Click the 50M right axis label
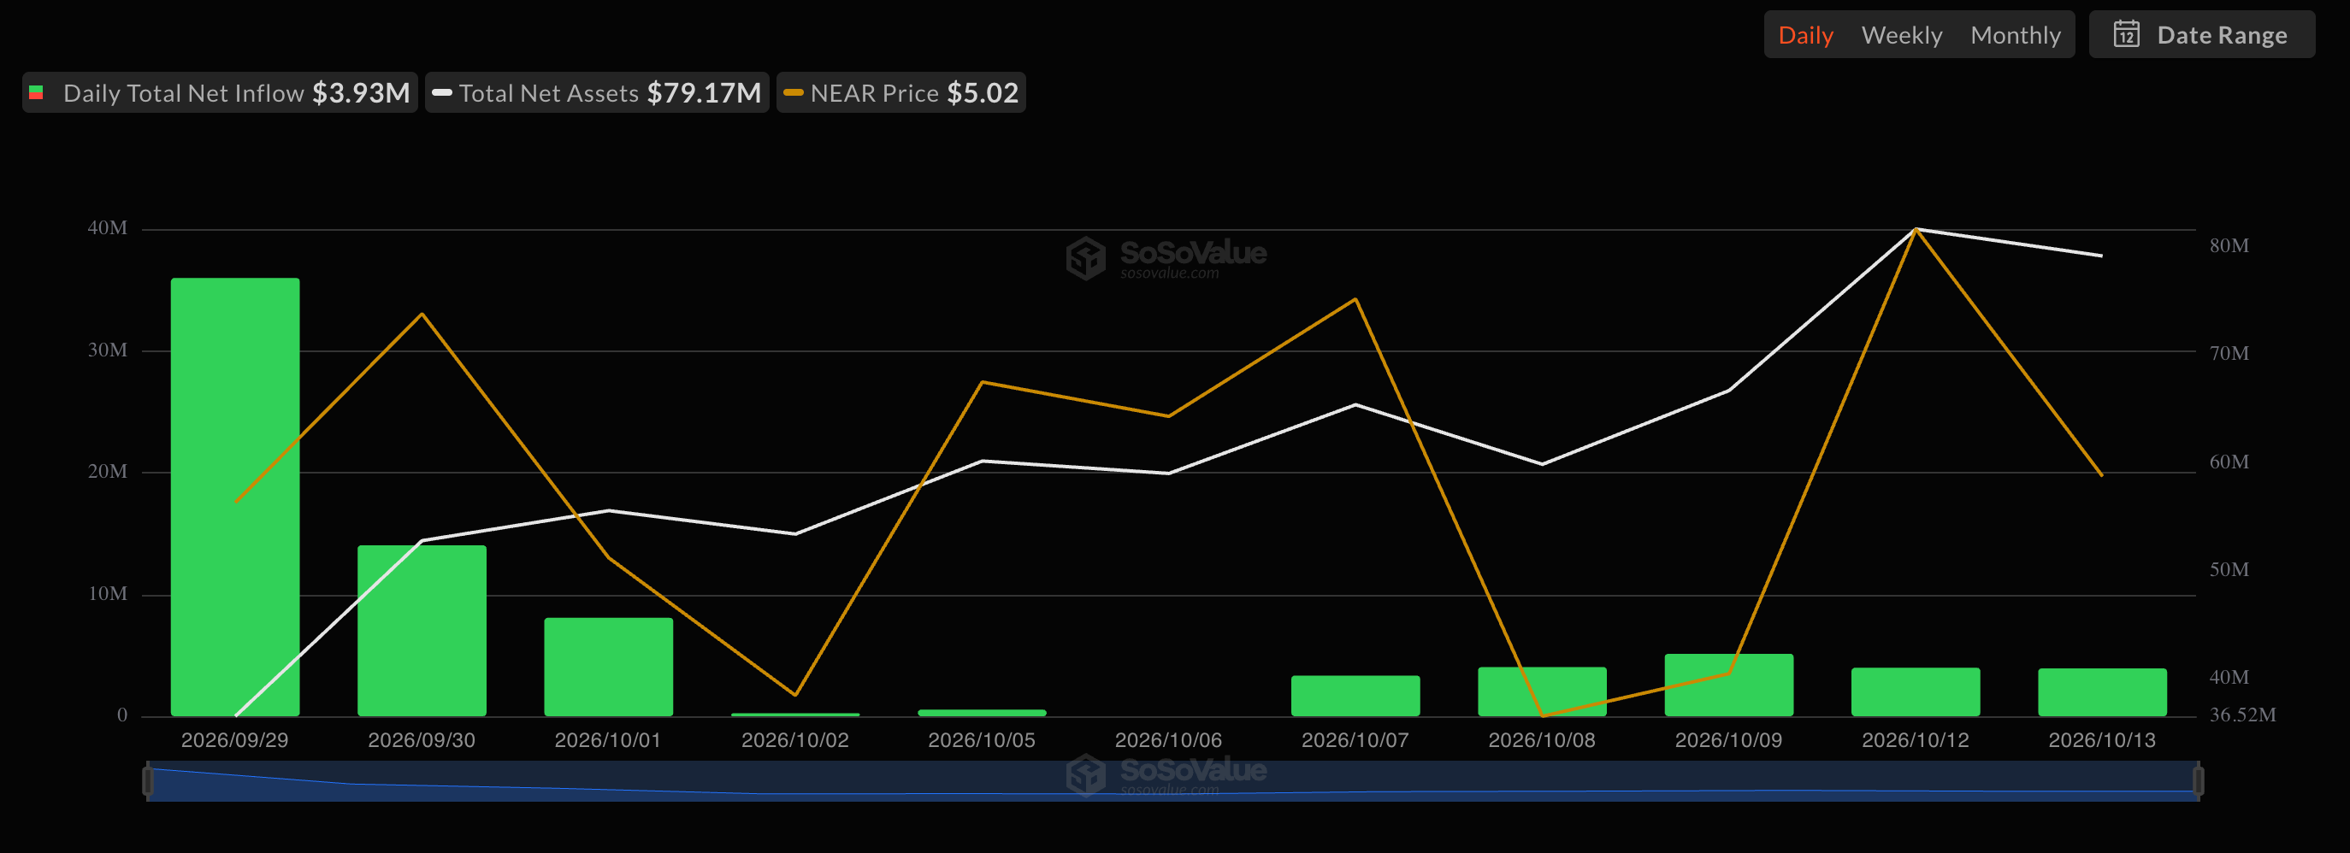 2229,568
